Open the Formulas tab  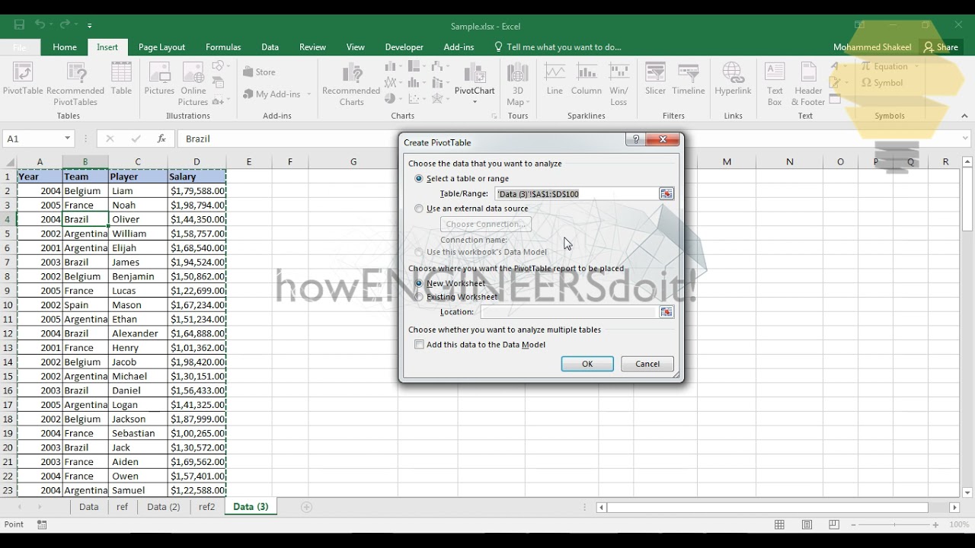(x=223, y=47)
